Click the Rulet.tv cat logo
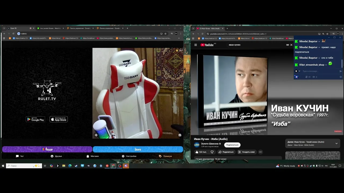Viewport: 344px width, 193px height. [47, 88]
